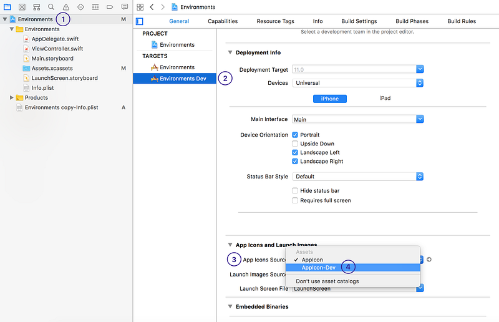Open the Issue navigator warning icon
This screenshot has width=499, height=322.
66,7
